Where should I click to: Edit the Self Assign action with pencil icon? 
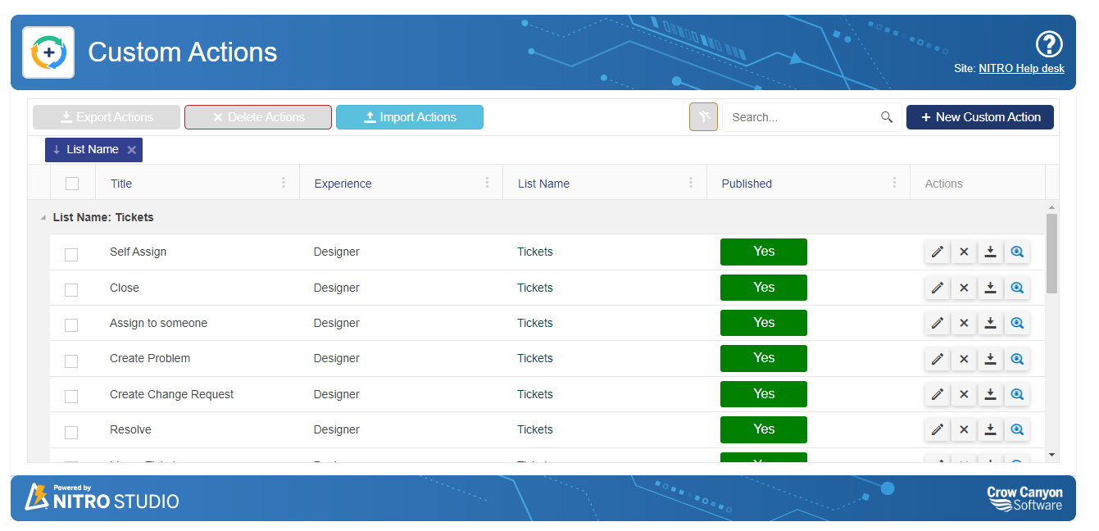pyautogui.click(x=938, y=252)
